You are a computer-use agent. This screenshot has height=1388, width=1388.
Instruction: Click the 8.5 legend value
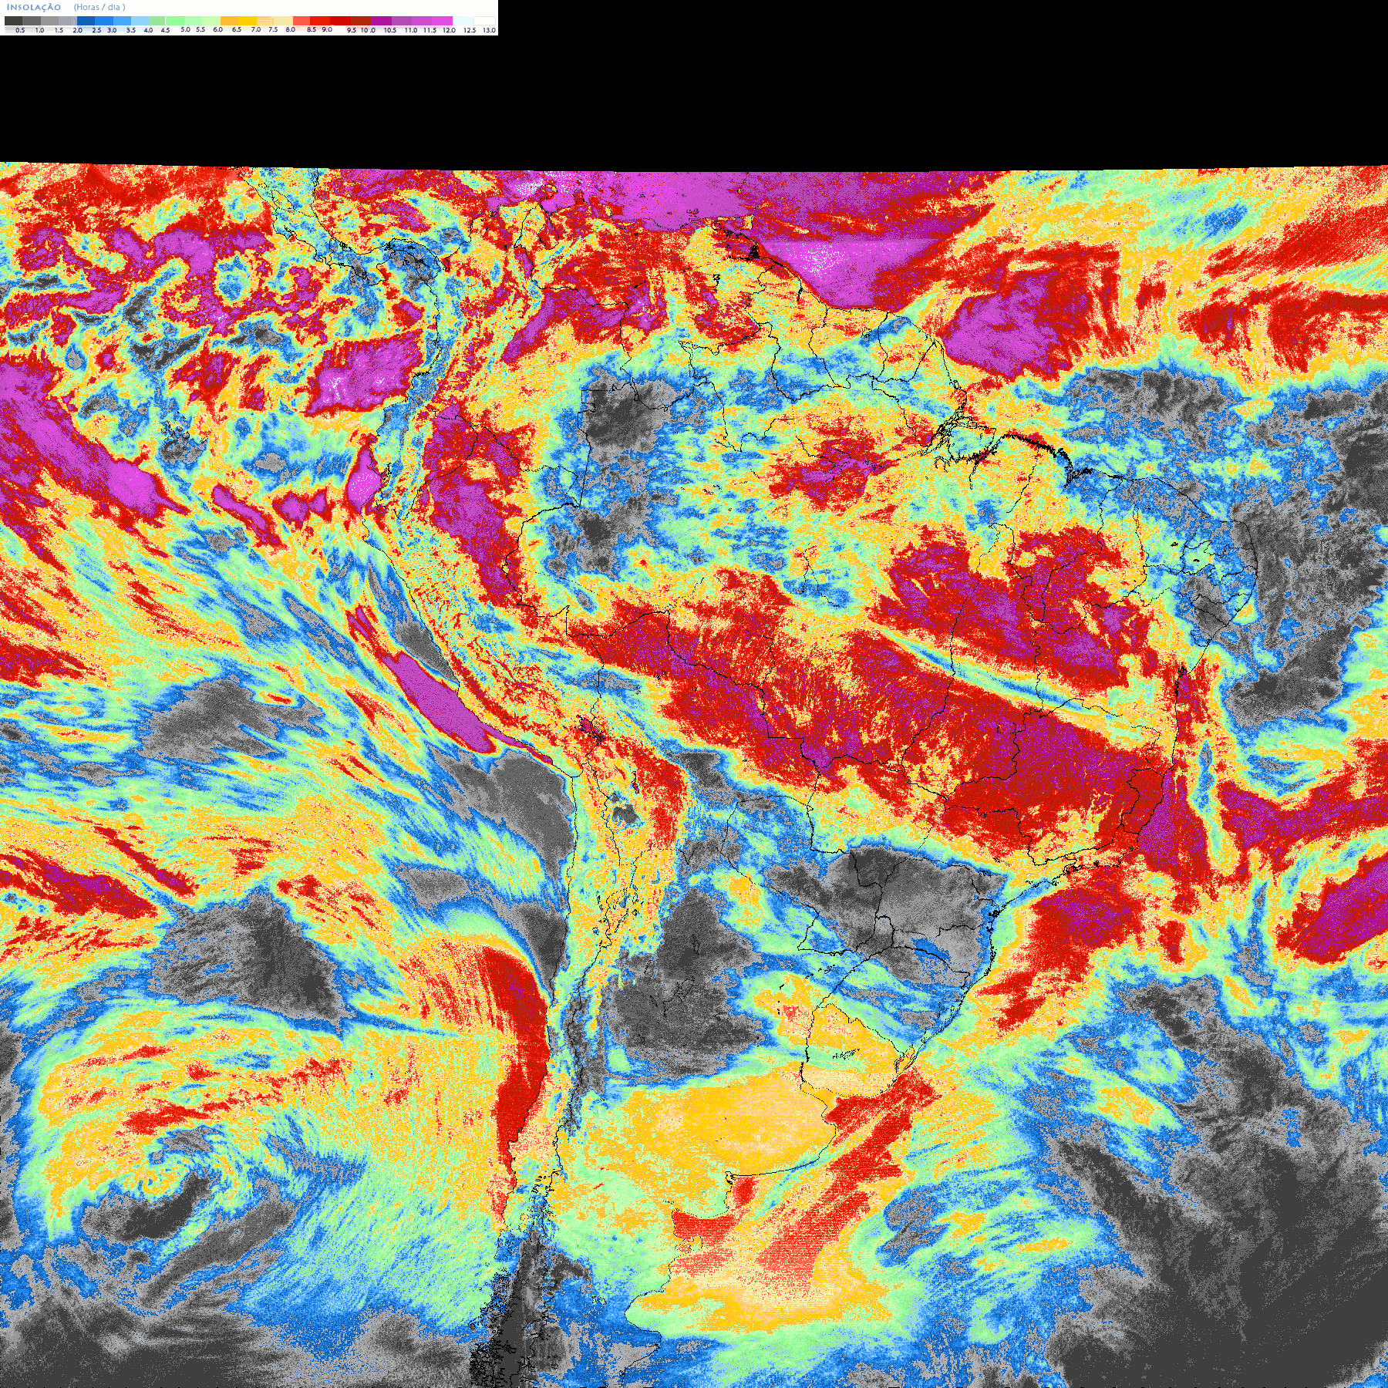tap(312, 29)
